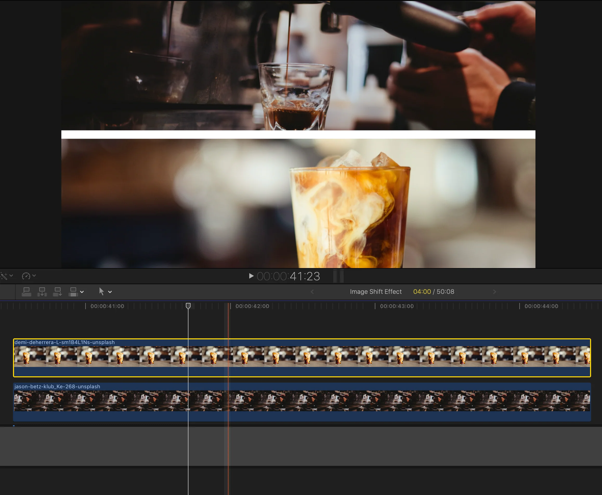Screen dimensions: 602x495
Task: Select the jason-betz-klub_Ke-268-unsplash clip
Action: [302, 402]
